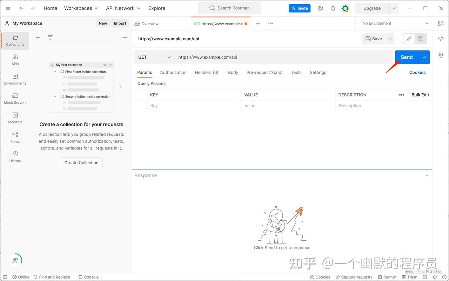Image resolution: width=449 pixels, height=281 pixels.
Task: Open the Monitors panel
Action: (x=15, y=118)
